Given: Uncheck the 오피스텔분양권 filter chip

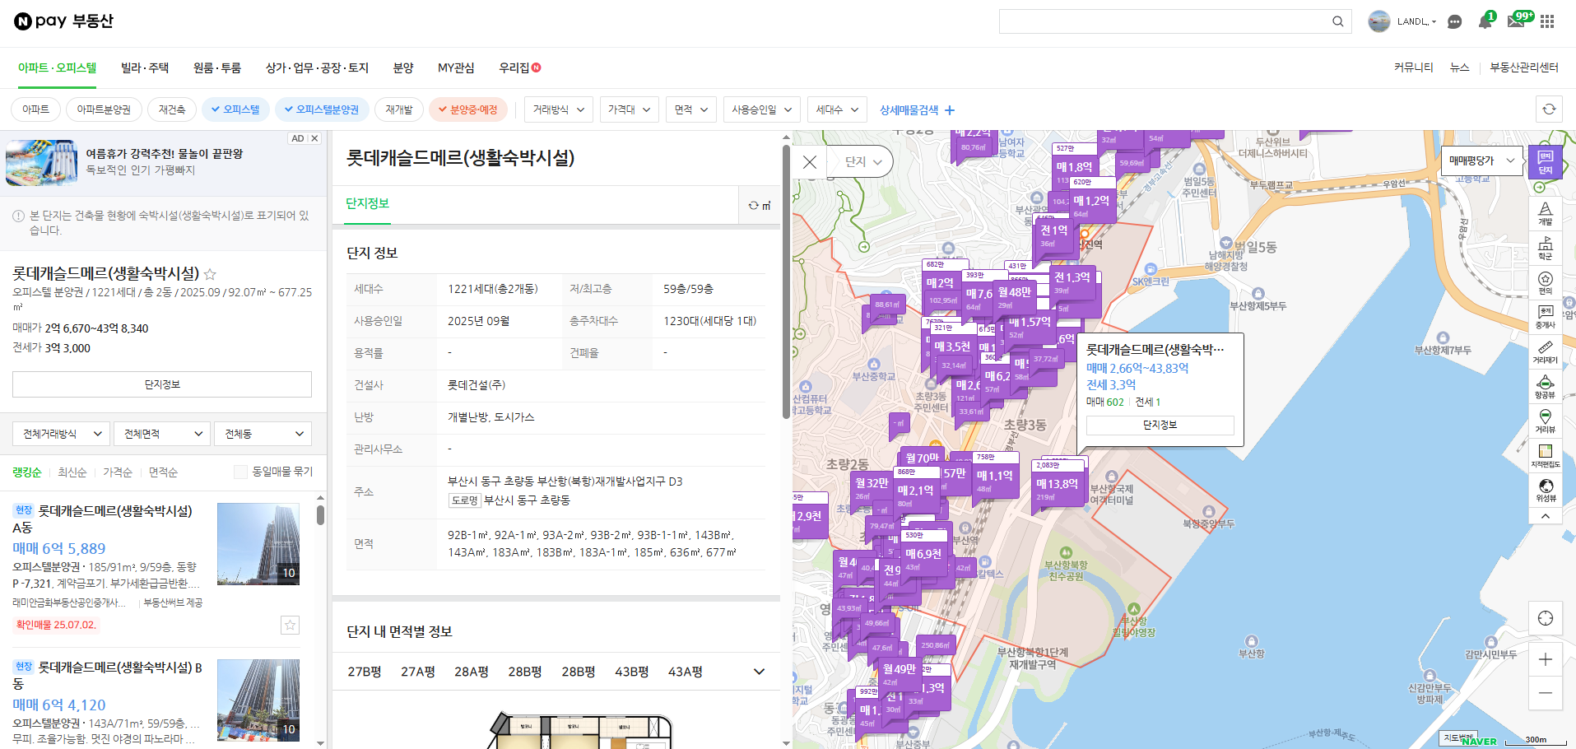Looking at the screenshot, I should 322,109.
